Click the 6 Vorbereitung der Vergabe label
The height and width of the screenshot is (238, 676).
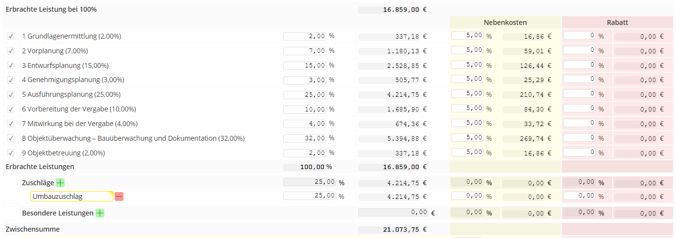[x=79, y=109]
